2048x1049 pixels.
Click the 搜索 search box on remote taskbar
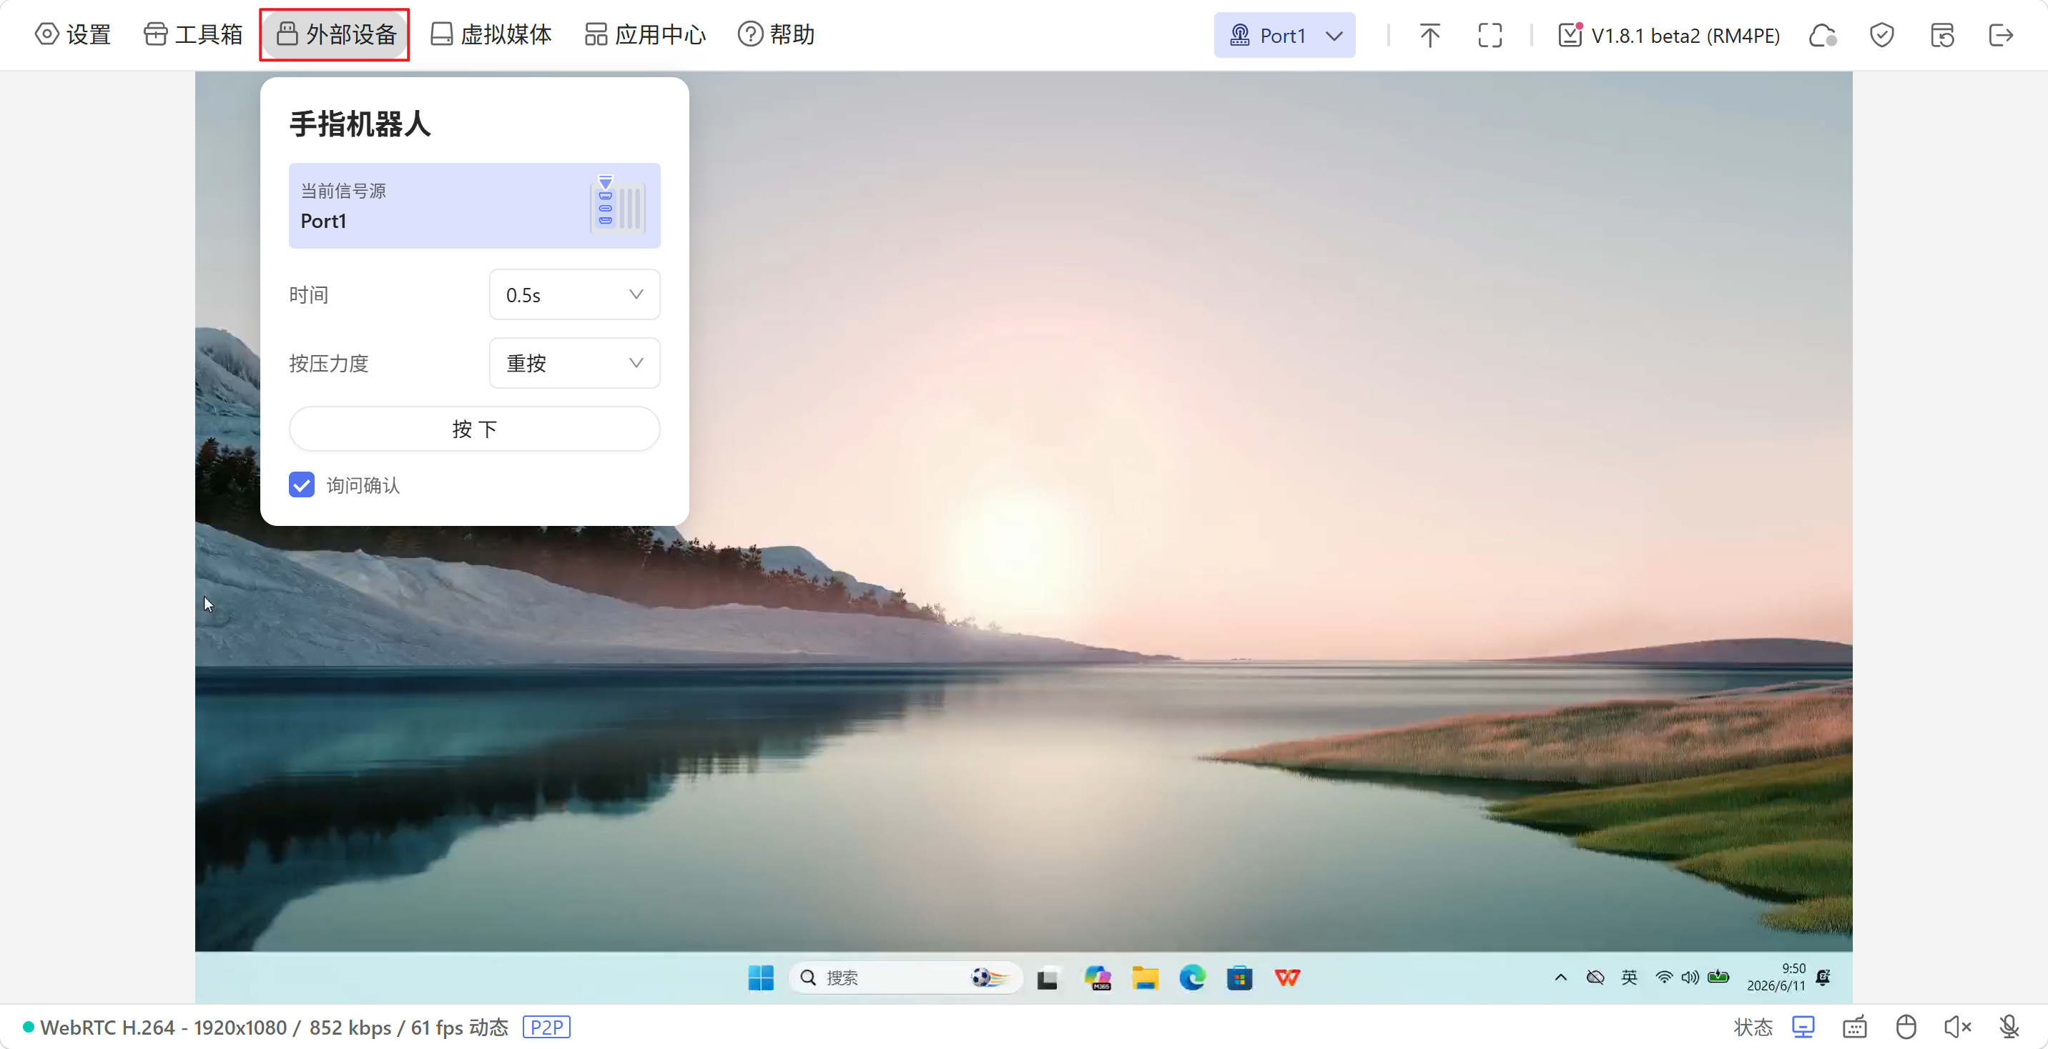pos(905,978)
